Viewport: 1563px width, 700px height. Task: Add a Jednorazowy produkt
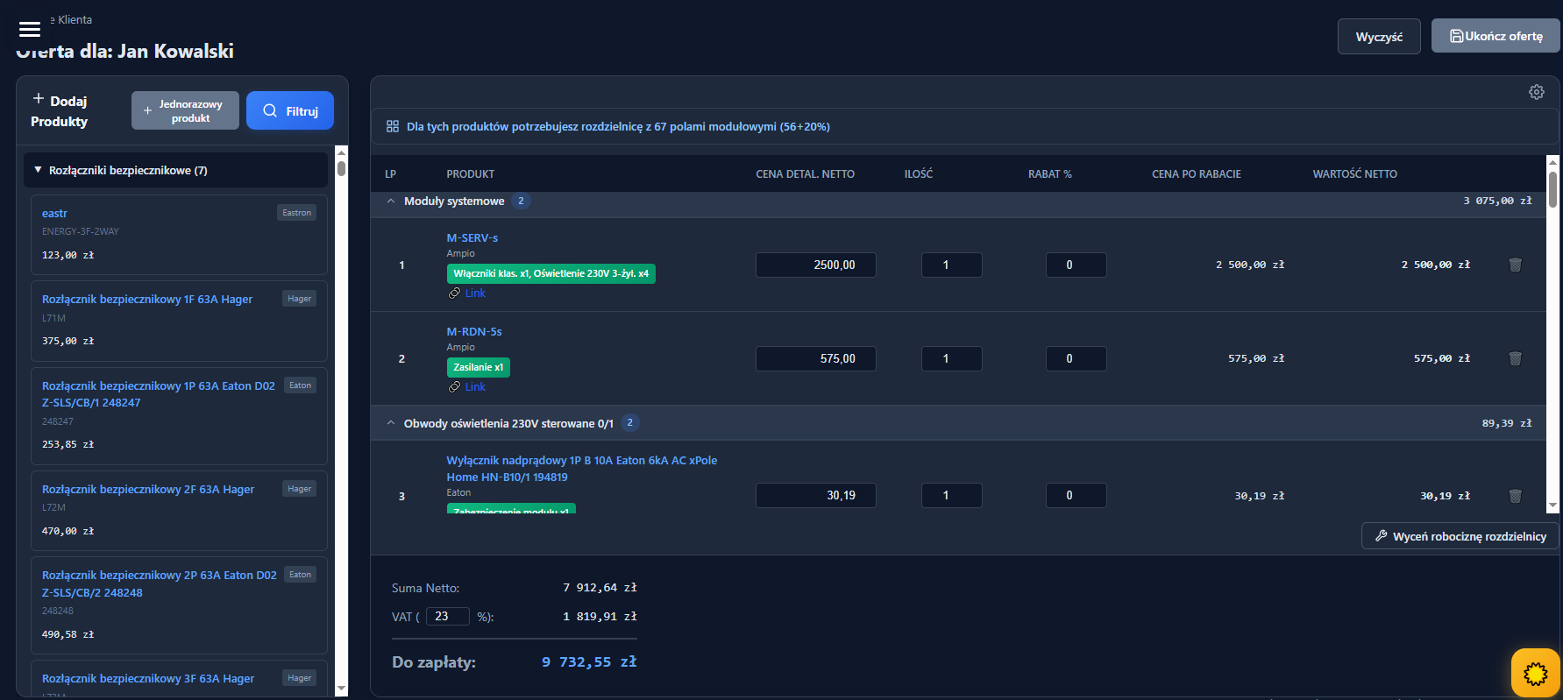click(185, 110)
